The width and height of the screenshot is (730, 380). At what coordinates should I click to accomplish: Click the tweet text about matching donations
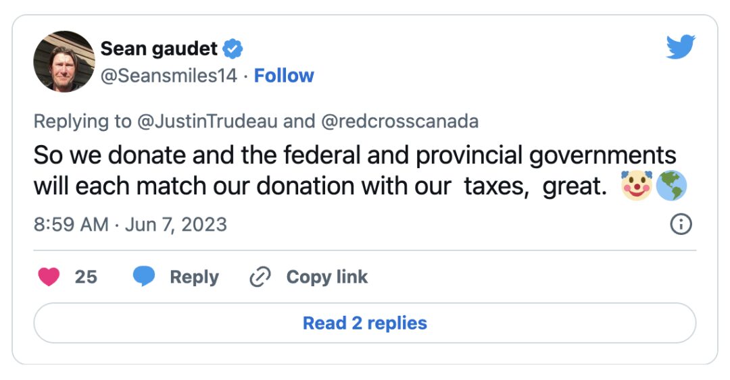coord(356,170)
